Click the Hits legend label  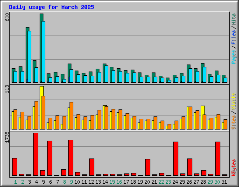[234, 19]
